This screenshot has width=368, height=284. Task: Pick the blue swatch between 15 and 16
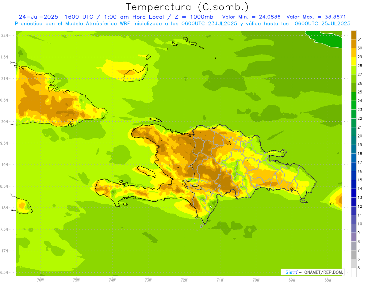click(354, 176)
